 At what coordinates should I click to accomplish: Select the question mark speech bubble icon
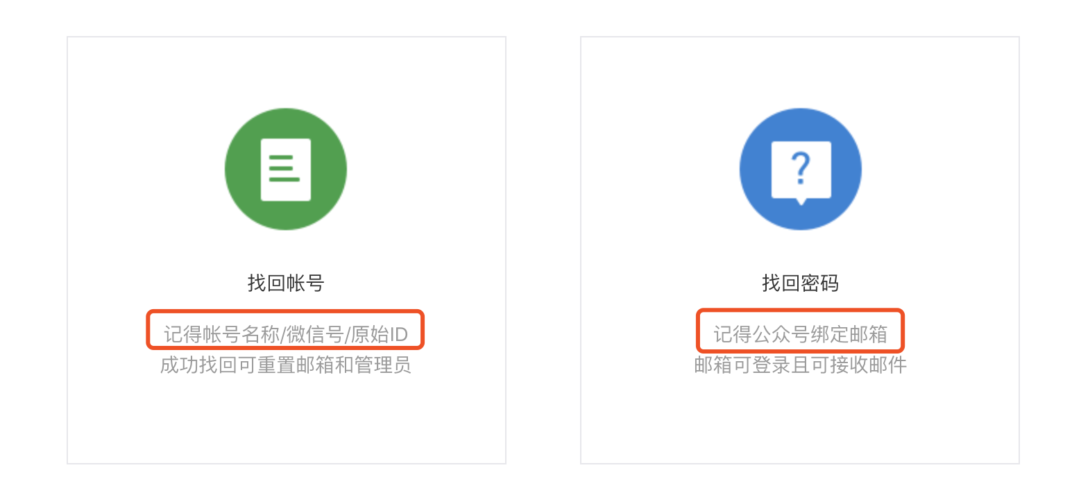pos(801,173)
